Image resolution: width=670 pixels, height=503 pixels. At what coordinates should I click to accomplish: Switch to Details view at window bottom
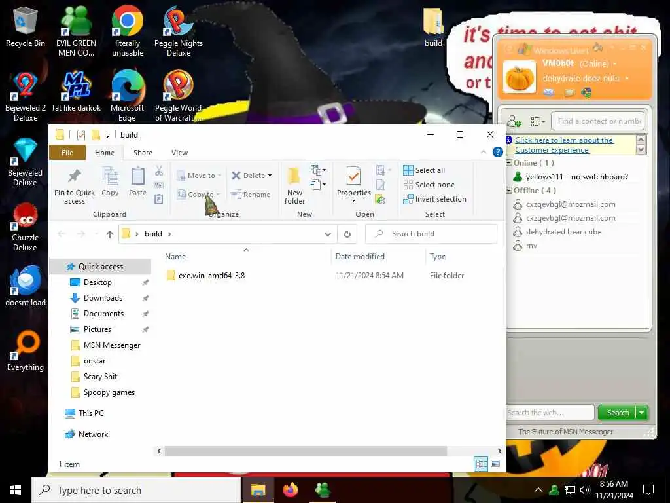click(481, 464)
